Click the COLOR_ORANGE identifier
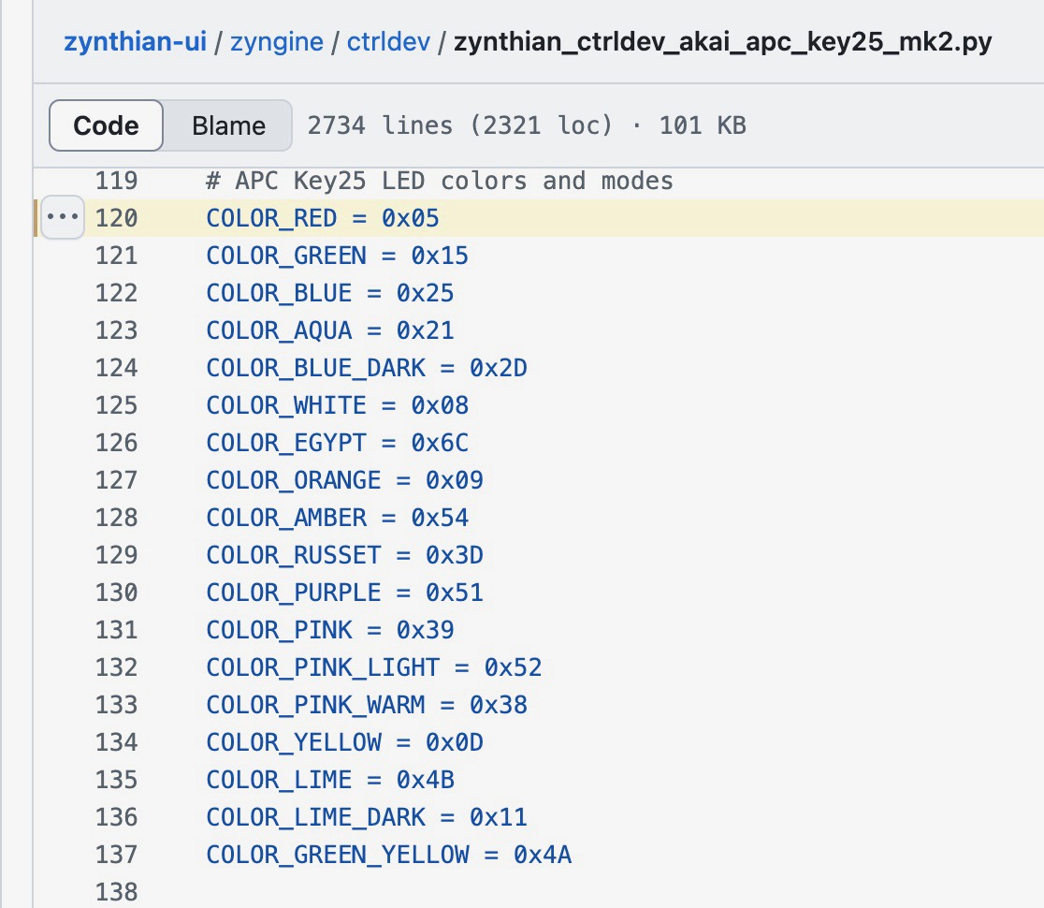 [294, 479]
